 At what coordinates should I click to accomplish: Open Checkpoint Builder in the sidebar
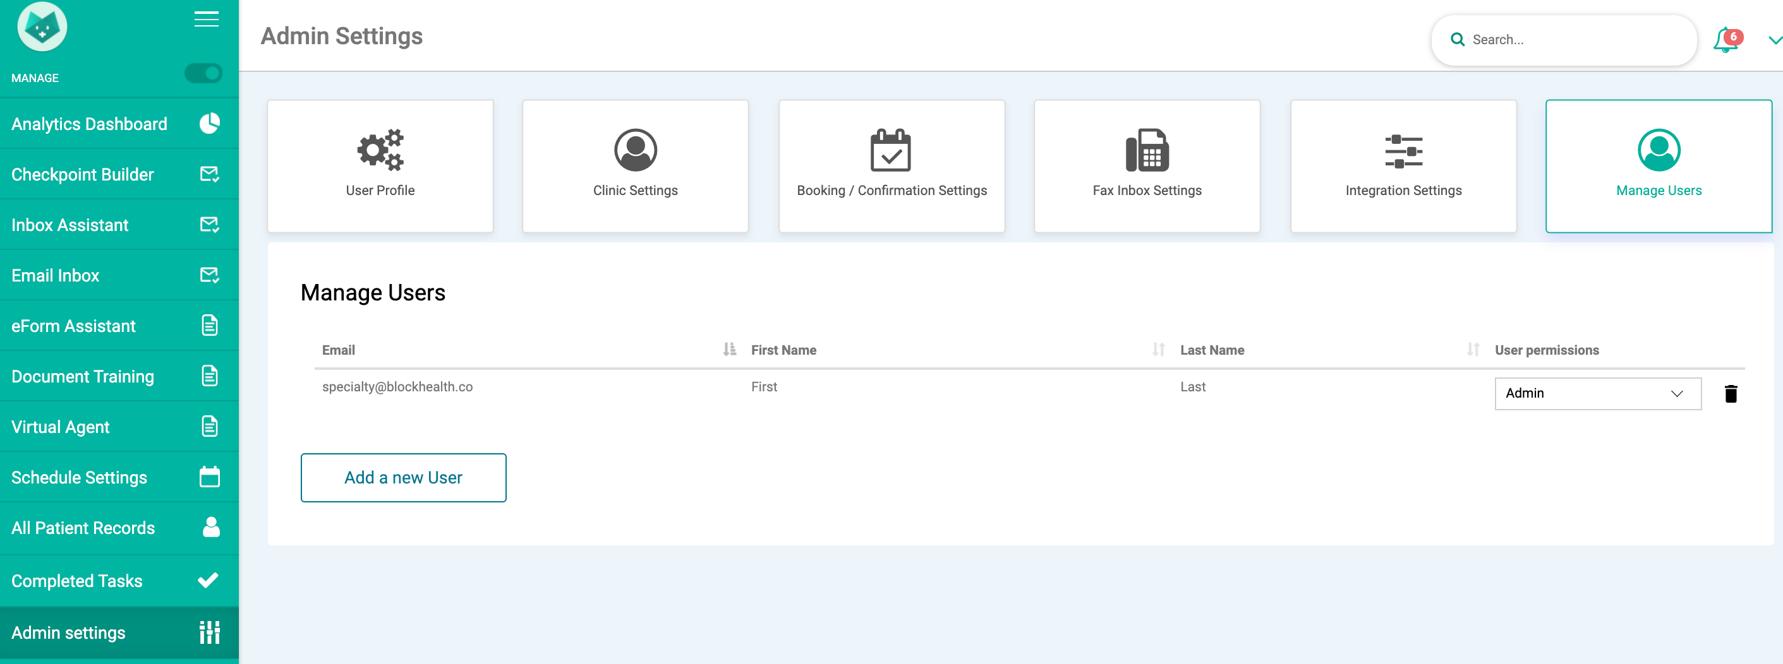119,174
